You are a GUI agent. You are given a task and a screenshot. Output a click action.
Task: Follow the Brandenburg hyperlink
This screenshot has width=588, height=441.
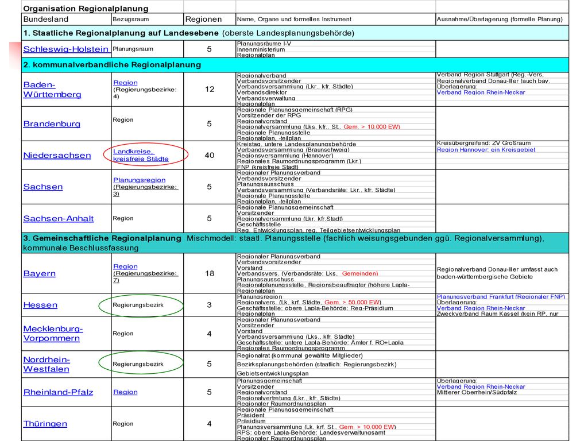(x=52, y=124)
